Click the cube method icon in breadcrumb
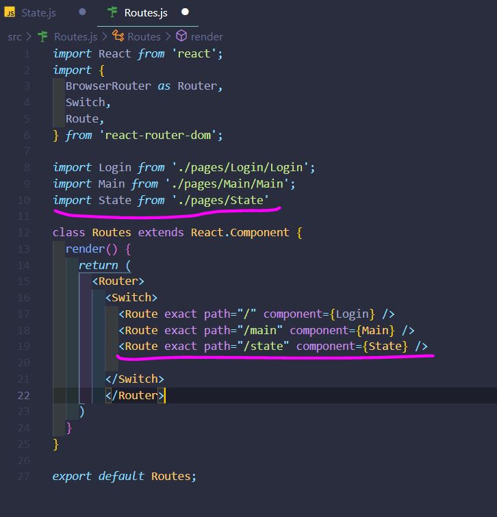The image size is (497, 517). pos(181,36)
